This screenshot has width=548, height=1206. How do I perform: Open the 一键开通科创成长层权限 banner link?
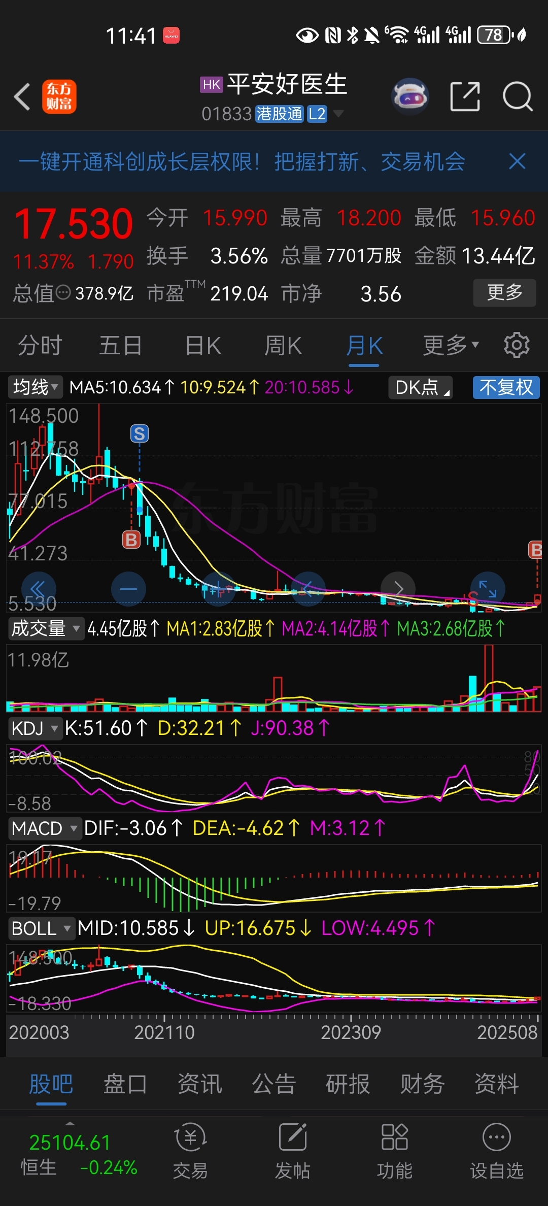tap(242, 162)
